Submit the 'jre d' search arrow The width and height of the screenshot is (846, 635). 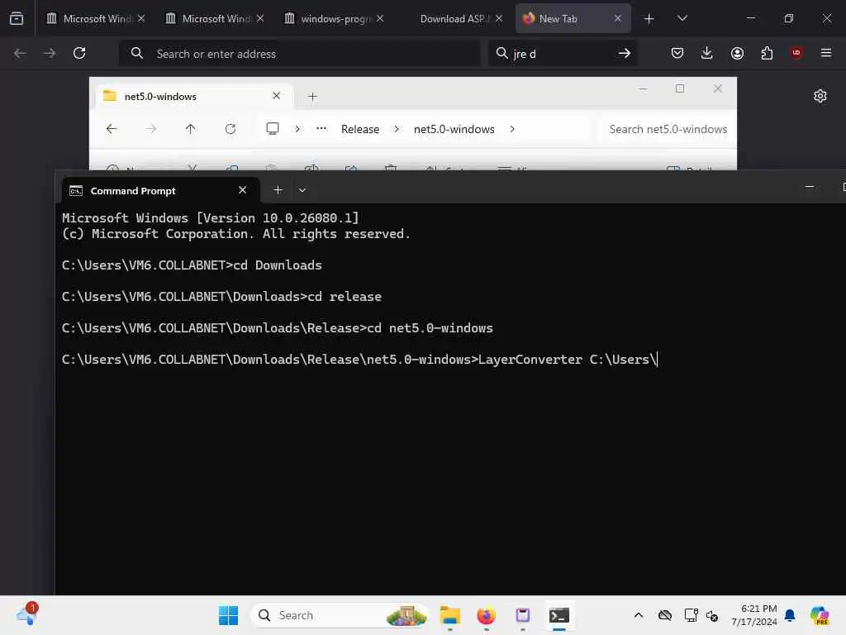point(625,53)
